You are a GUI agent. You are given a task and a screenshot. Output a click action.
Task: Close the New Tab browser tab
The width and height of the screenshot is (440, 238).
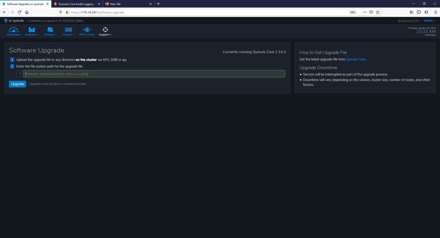(150, 4)
